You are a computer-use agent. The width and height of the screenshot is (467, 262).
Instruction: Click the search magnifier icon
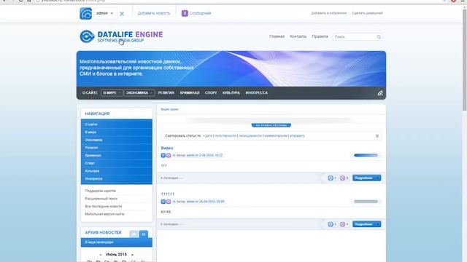pyautogui.click(x=379, y=37)
